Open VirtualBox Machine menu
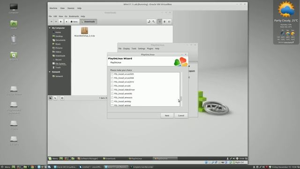 53,8
